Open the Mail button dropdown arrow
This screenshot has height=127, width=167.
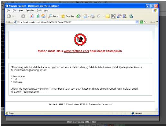coord(88,16)
